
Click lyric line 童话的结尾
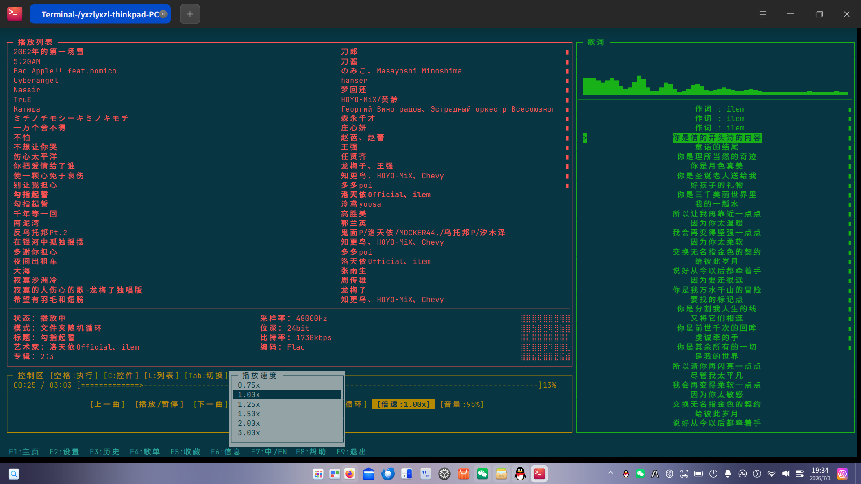[717, 147]
